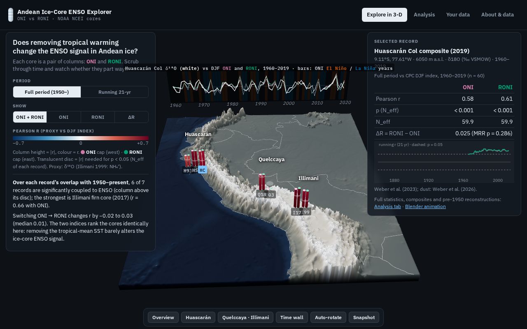Click the ONI column header
Viewport: 527px width, 329px height.
pos(468,87)
